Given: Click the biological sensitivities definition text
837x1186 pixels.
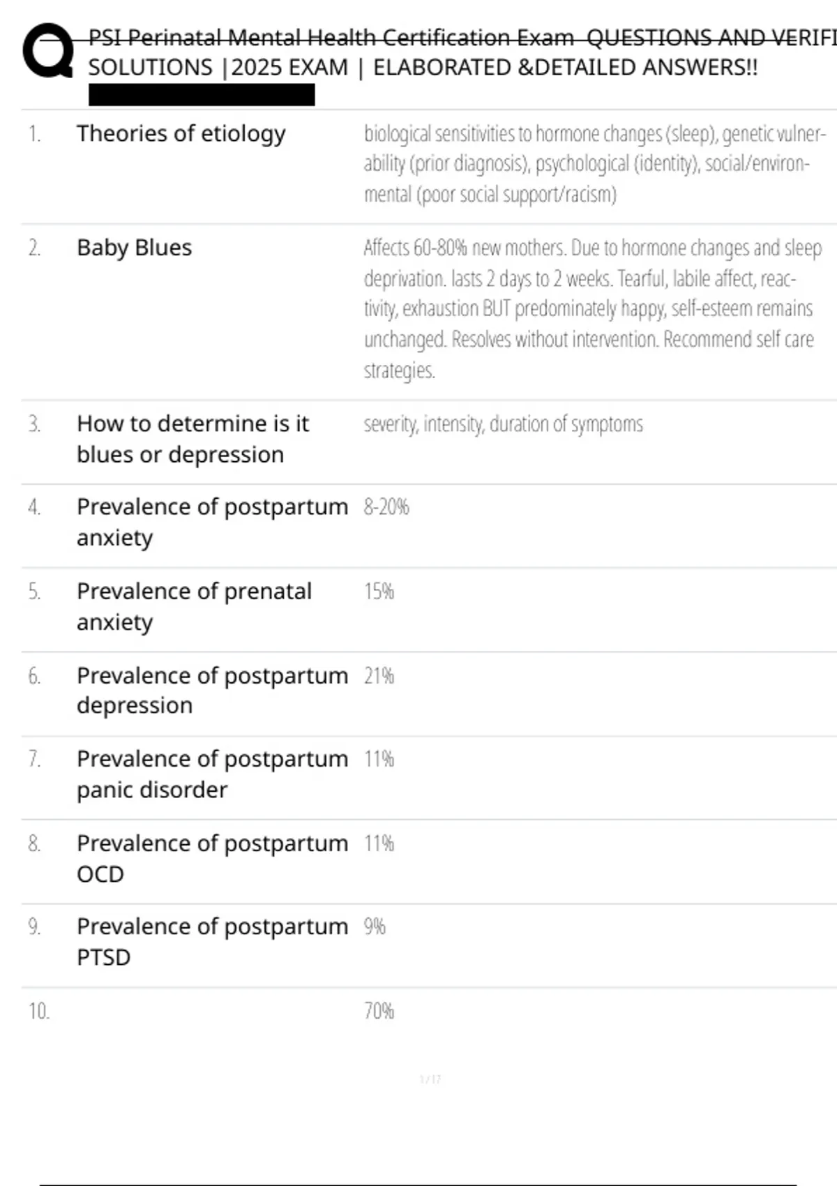Looking at the screenshot, I should pyautogui.click(x=593, y=163).
